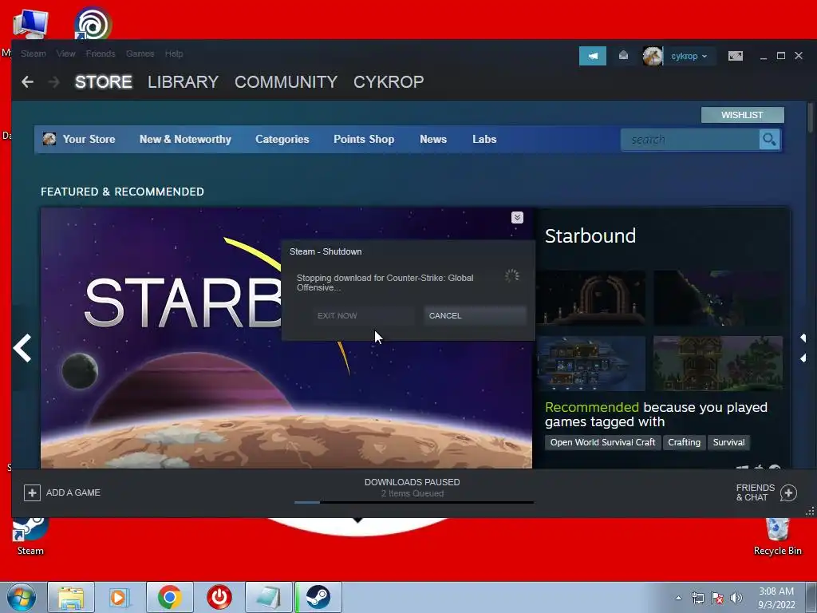Click the Starbound featured banner image
This screenshot has height=613, width=817.
pyautogui.click(x=286, y=338)
